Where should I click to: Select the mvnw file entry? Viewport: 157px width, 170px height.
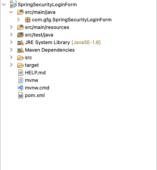tap(31, 80)
